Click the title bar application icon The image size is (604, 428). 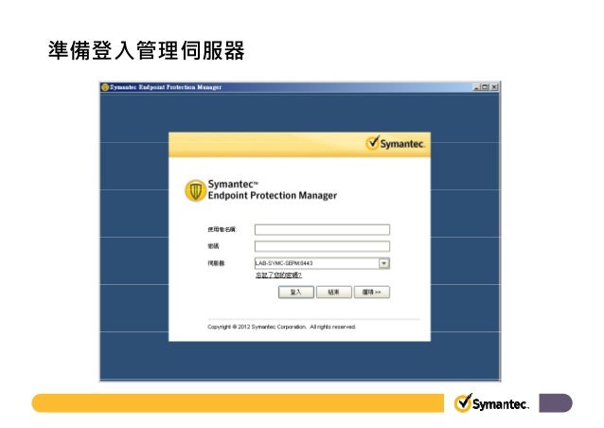coord(105,87)
